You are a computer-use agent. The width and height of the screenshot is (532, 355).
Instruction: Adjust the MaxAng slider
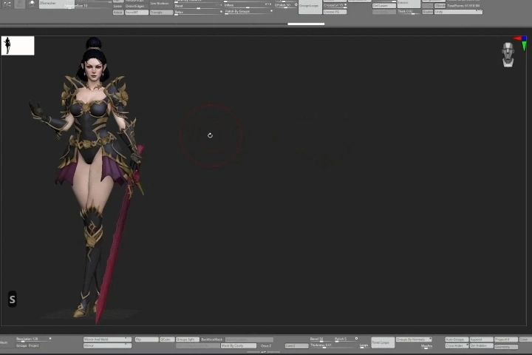coord(426,346)
